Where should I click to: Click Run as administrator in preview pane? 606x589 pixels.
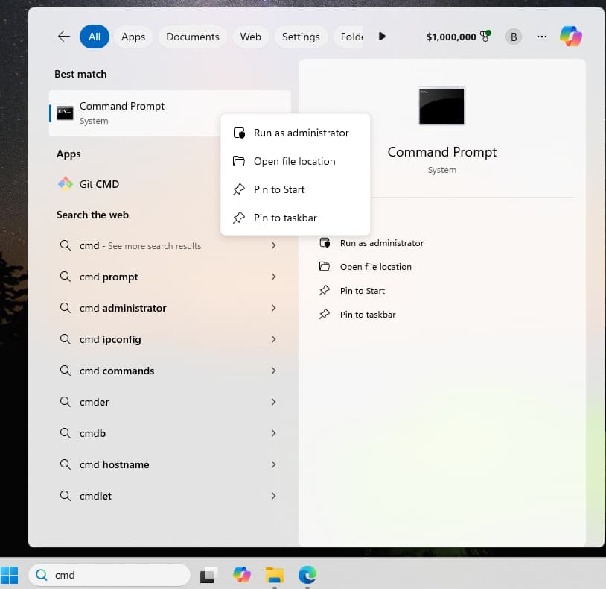[371, 243]
